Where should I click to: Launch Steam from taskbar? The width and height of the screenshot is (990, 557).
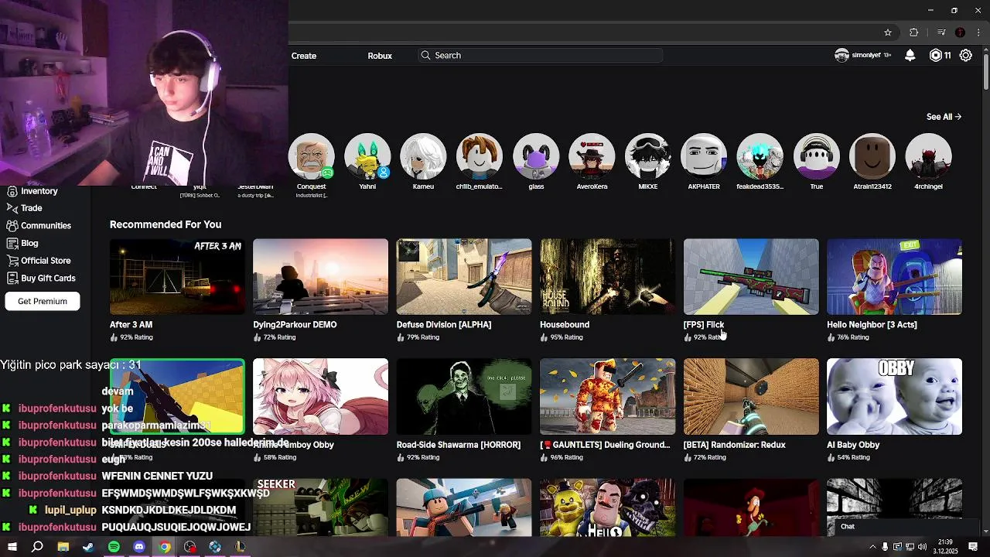coord(88,547)
